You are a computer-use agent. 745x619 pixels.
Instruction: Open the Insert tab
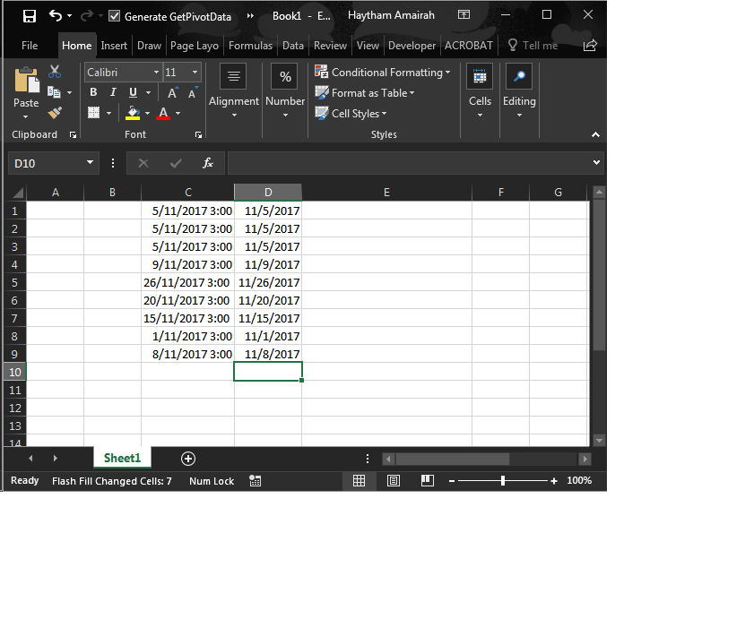114,46
